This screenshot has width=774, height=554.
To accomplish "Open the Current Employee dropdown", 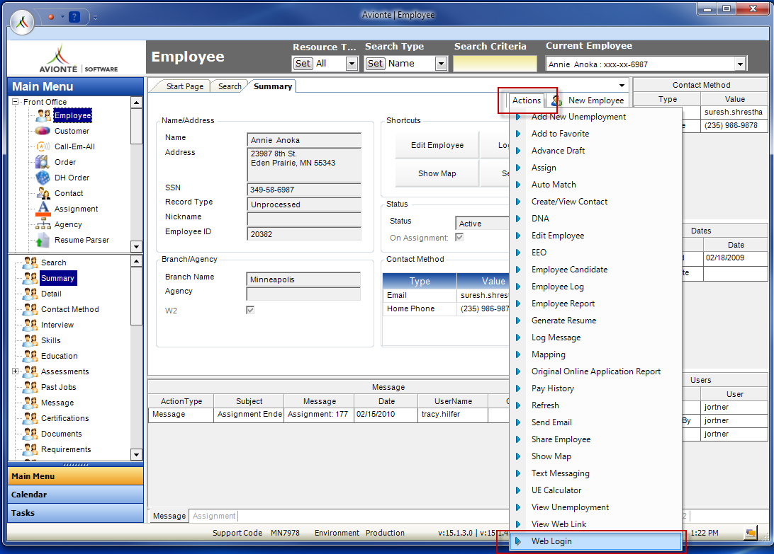I will tap(741, 64).
